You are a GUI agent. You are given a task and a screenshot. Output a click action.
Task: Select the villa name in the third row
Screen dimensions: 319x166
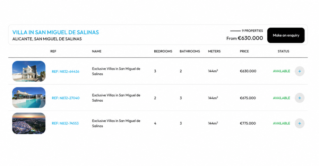[x=116, y=123]
